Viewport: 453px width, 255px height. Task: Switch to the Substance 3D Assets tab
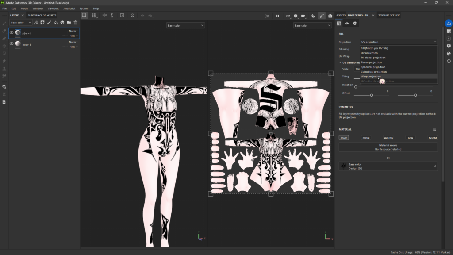42,15
